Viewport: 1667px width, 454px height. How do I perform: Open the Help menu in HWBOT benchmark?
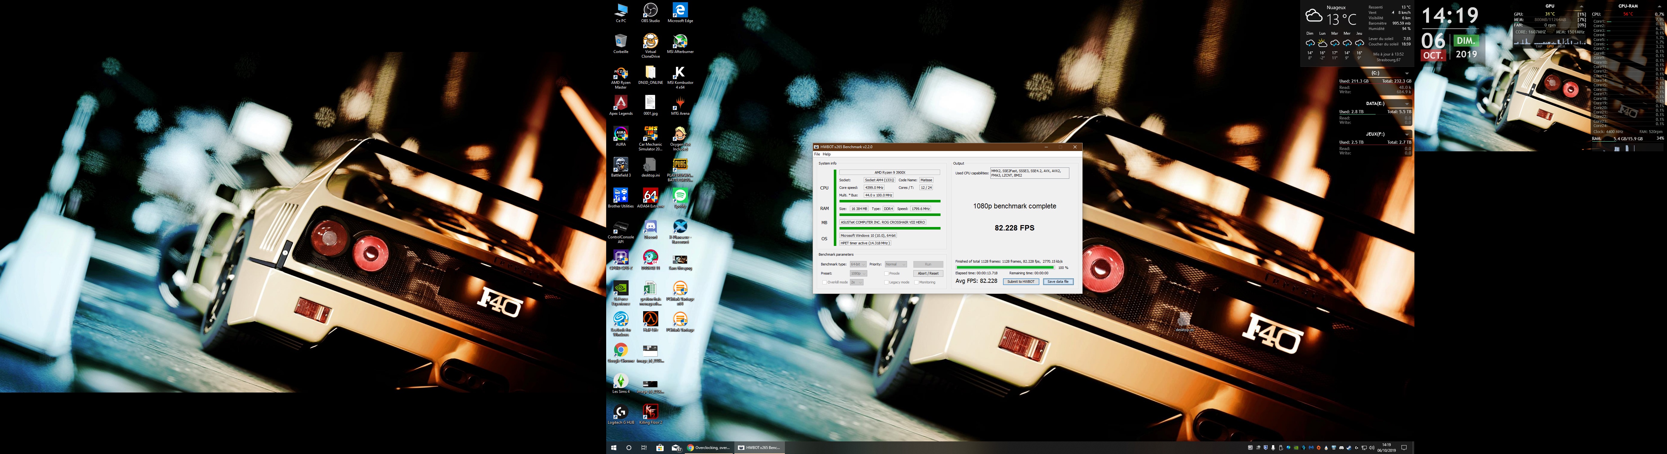coord(826,154)
